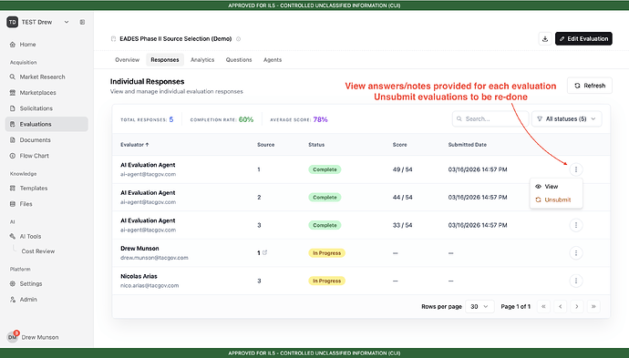This screenshot has height=358, width=629.
Task: Click In Progress badge for Drew Munson
Action: click(326, 253)
